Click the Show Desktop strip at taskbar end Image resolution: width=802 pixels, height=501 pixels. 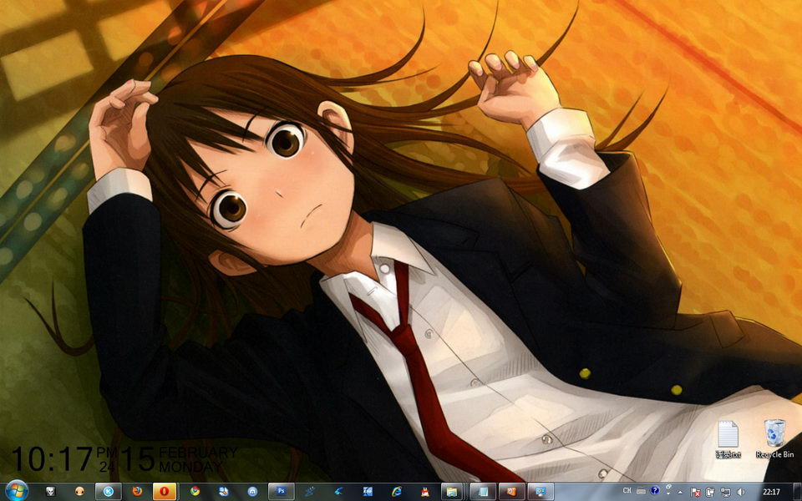pyautogui.click(x=797, y=492)
